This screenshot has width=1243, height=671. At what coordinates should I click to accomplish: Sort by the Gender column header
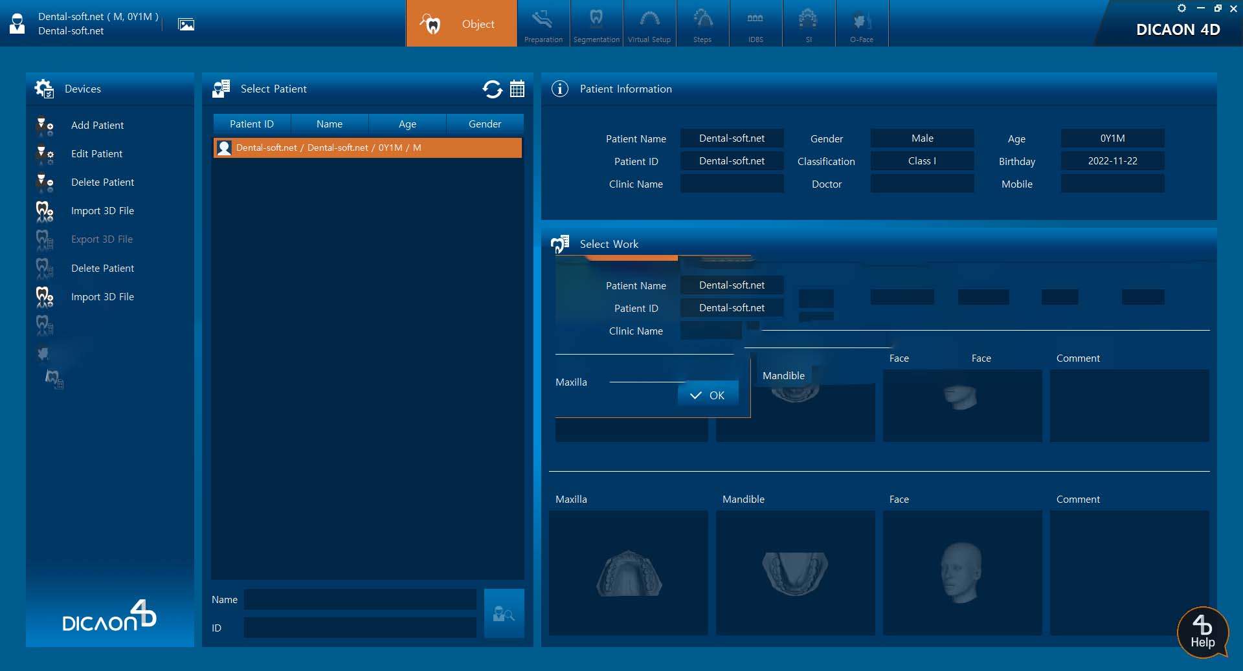[x=484, y=124]
